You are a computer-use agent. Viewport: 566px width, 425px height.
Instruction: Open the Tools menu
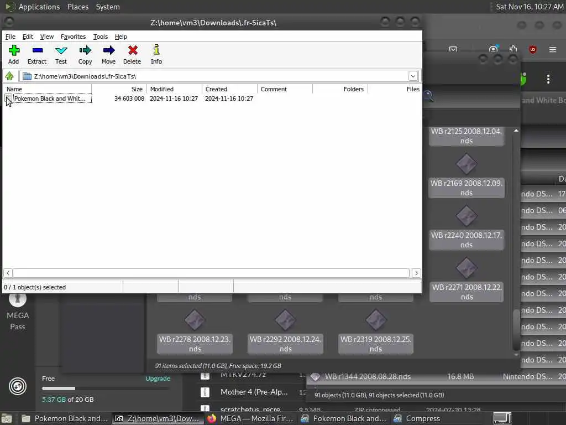(101, 37)
